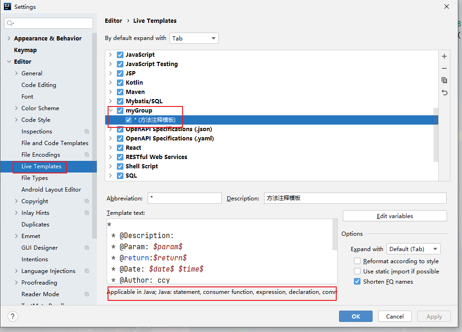Click the sidebar settings tree scrollbar
The image size is (462, 332).
[94, 135]
